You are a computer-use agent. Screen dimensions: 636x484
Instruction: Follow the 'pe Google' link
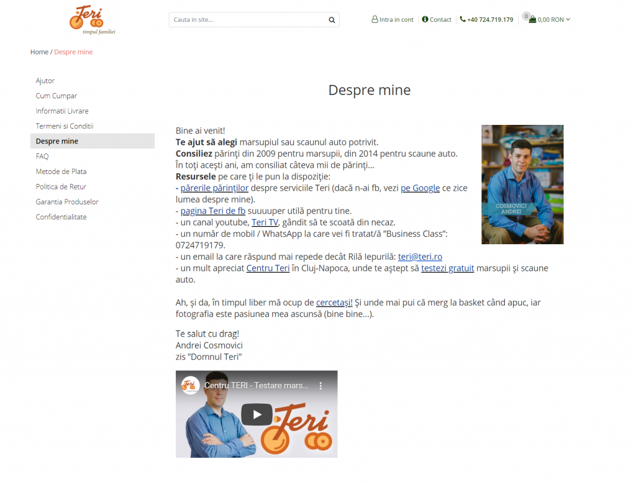click(x=420, y=188)
